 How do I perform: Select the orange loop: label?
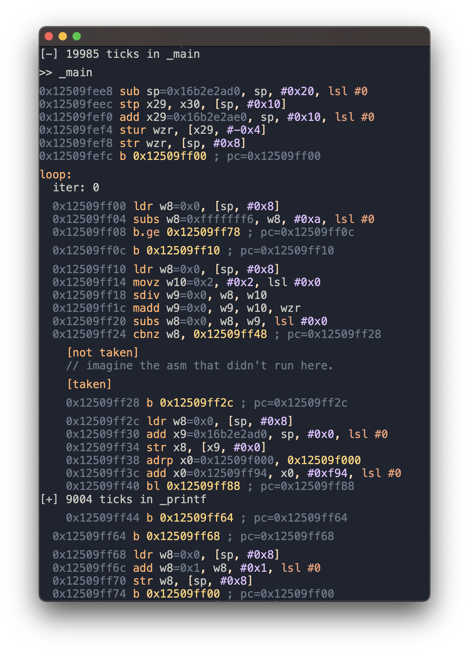pos(56,175)
